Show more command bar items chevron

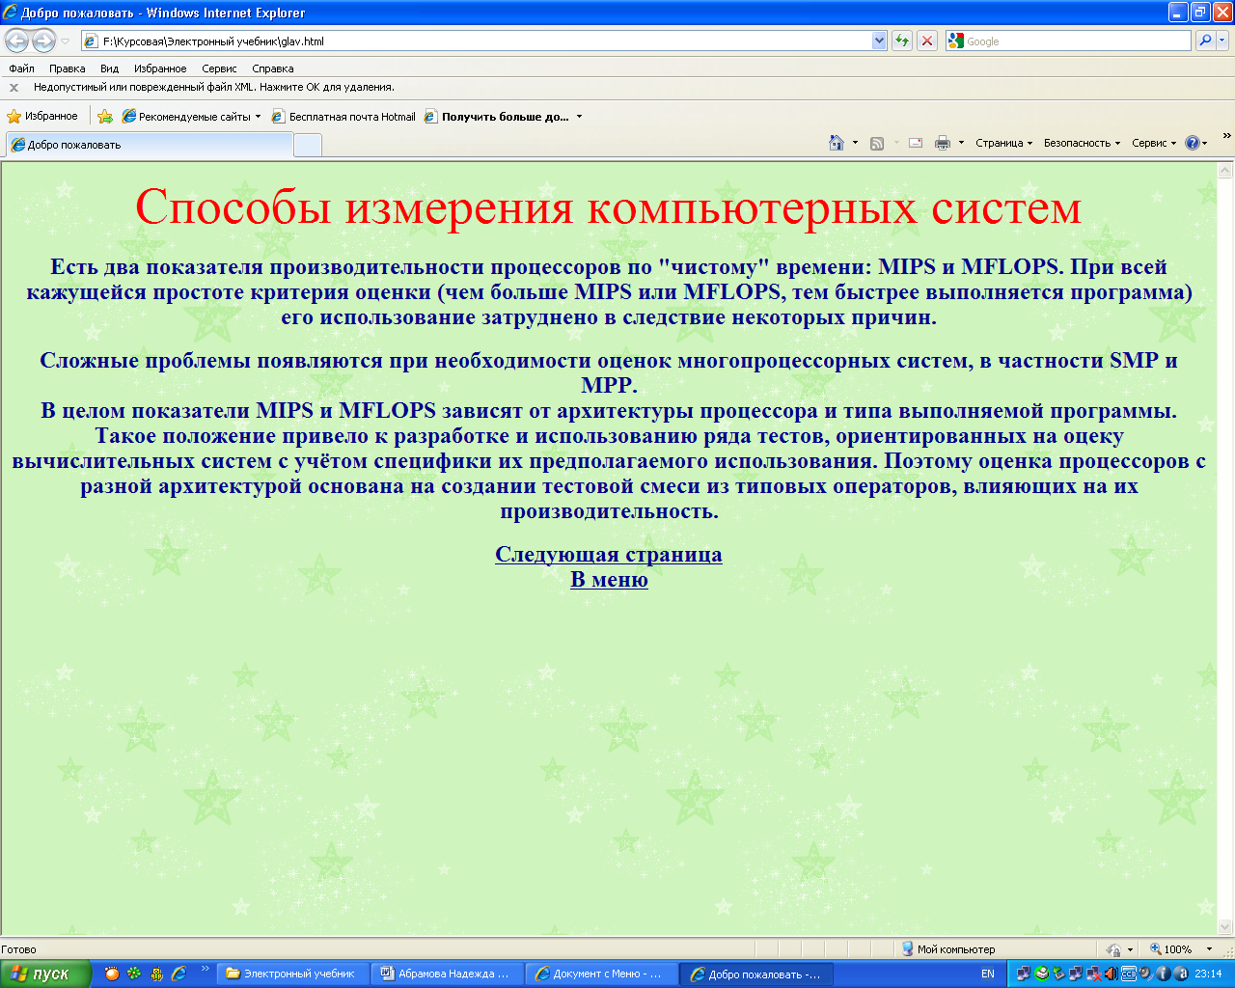click(x=1226, y=136)
